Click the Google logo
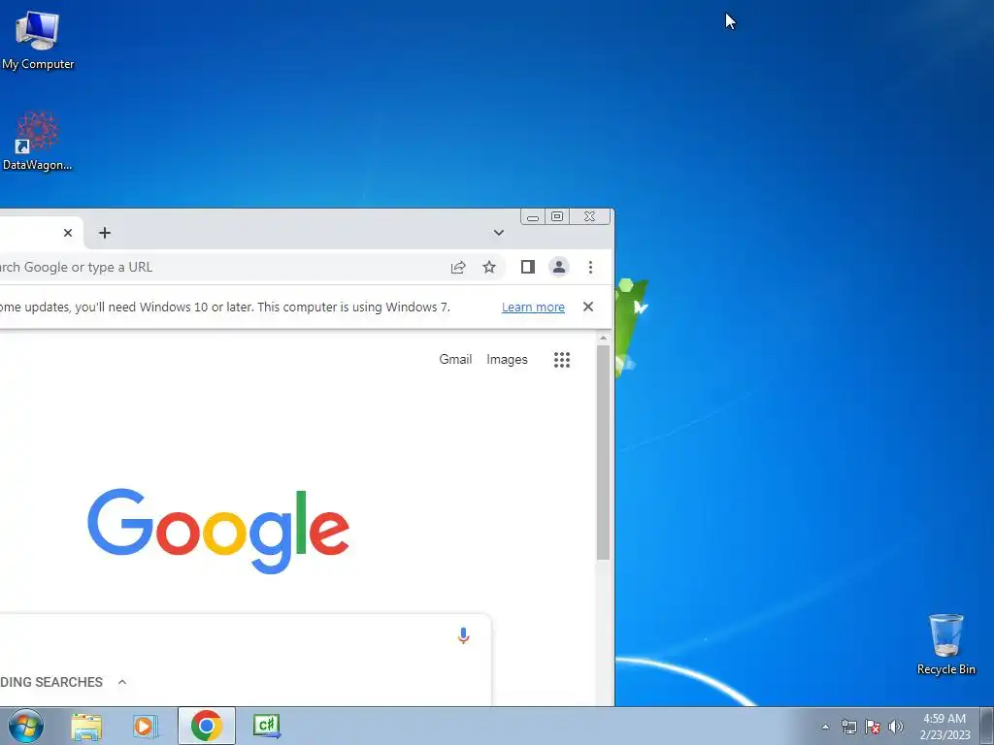This screenshot has width=994, height=745. click(x=218, y=531)
